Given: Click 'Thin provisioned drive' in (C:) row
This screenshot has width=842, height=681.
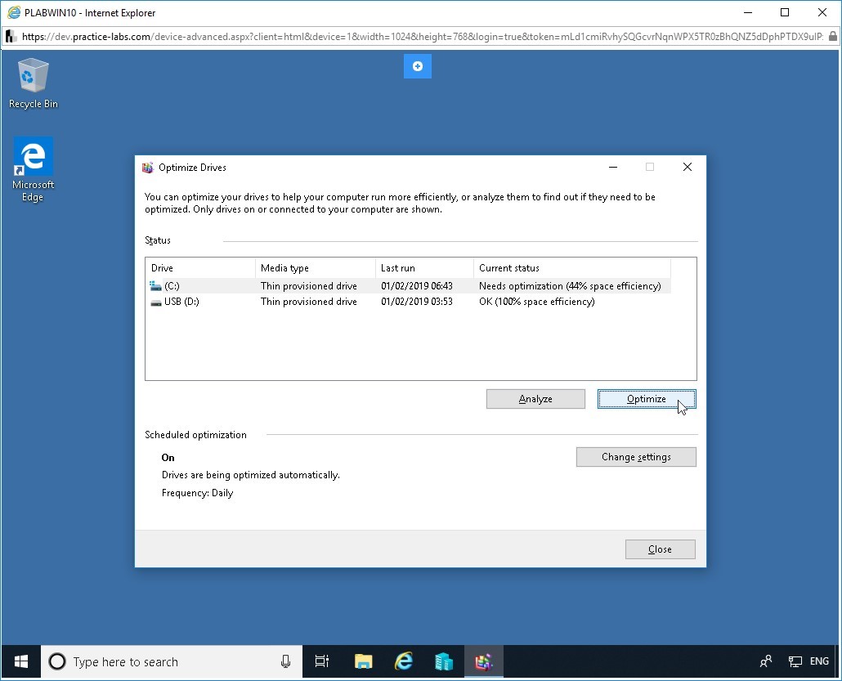Looking at the screenshot, I should click(309, 285).
